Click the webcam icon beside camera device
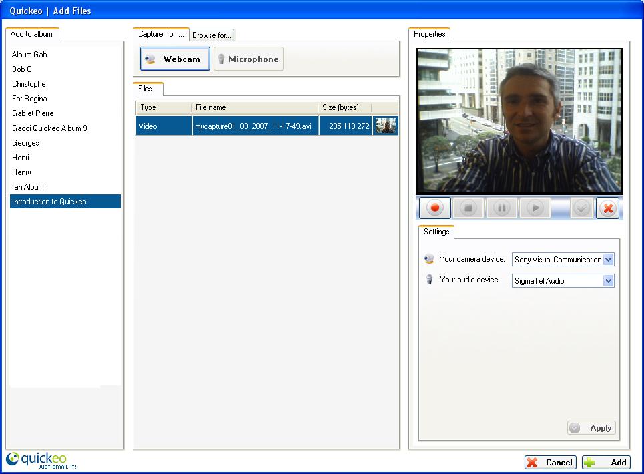644x474 pixels. (x=429, y=259)
